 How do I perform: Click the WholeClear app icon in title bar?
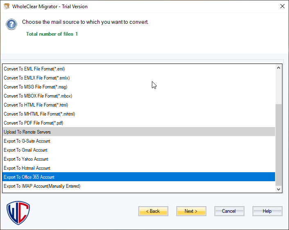point(7,6)
